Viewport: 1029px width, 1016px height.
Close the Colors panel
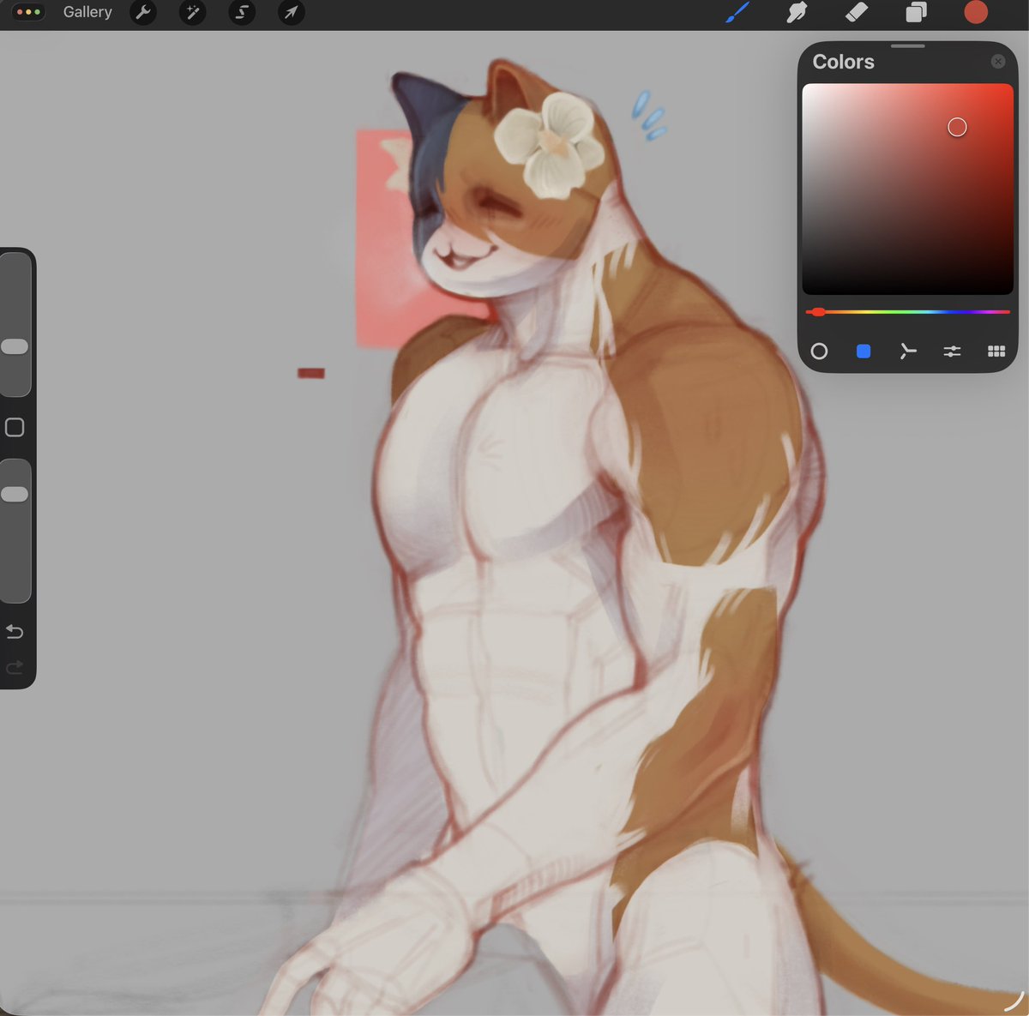click(998, 62)
